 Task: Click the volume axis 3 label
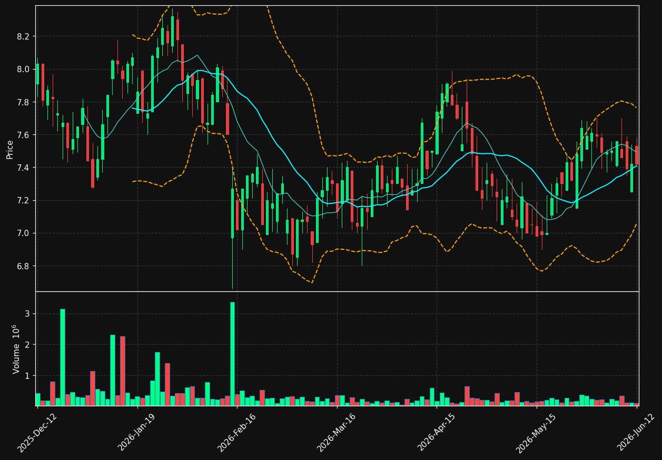[x=27, y=314]
